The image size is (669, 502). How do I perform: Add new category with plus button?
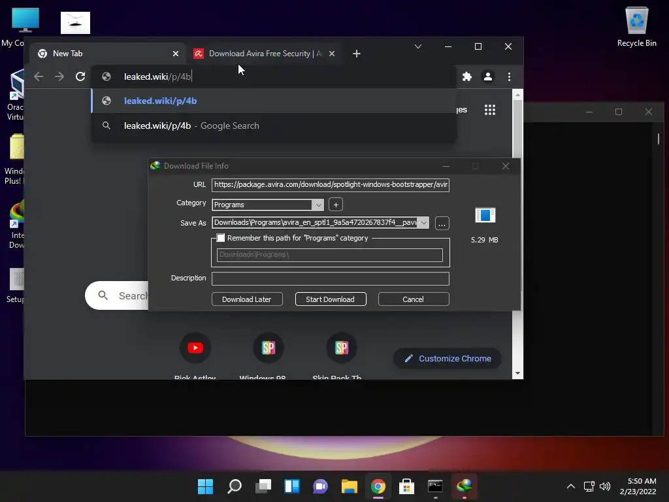(x=336, y=205)
